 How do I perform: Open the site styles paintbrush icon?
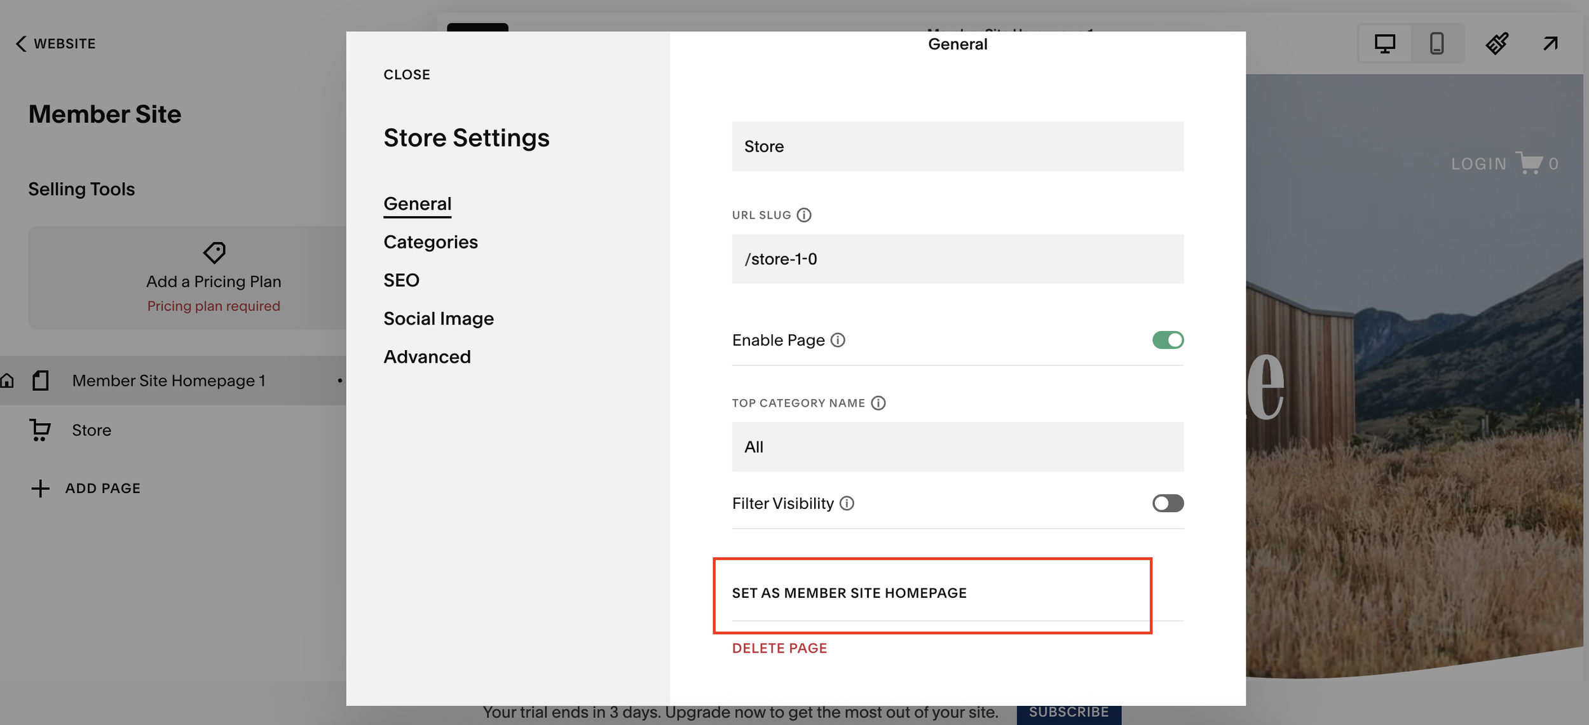coord(1497,43)
